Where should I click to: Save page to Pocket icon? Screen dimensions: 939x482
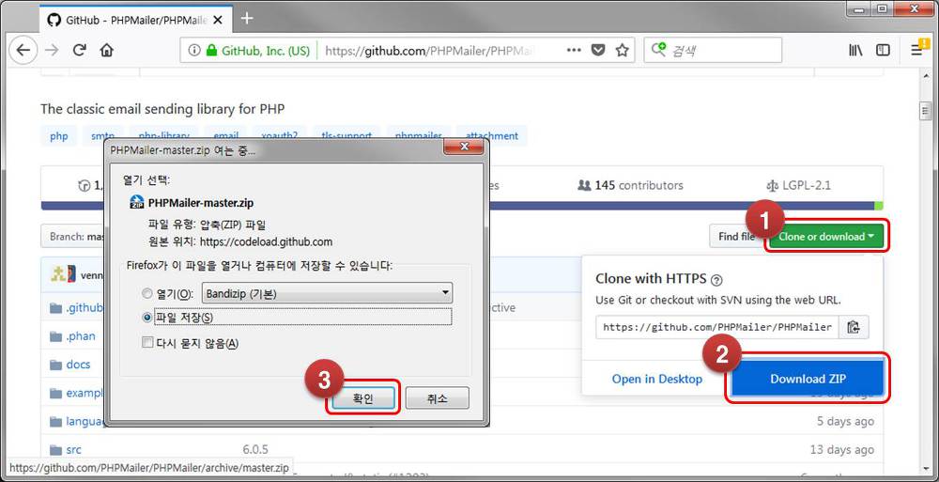coord(597,51)
